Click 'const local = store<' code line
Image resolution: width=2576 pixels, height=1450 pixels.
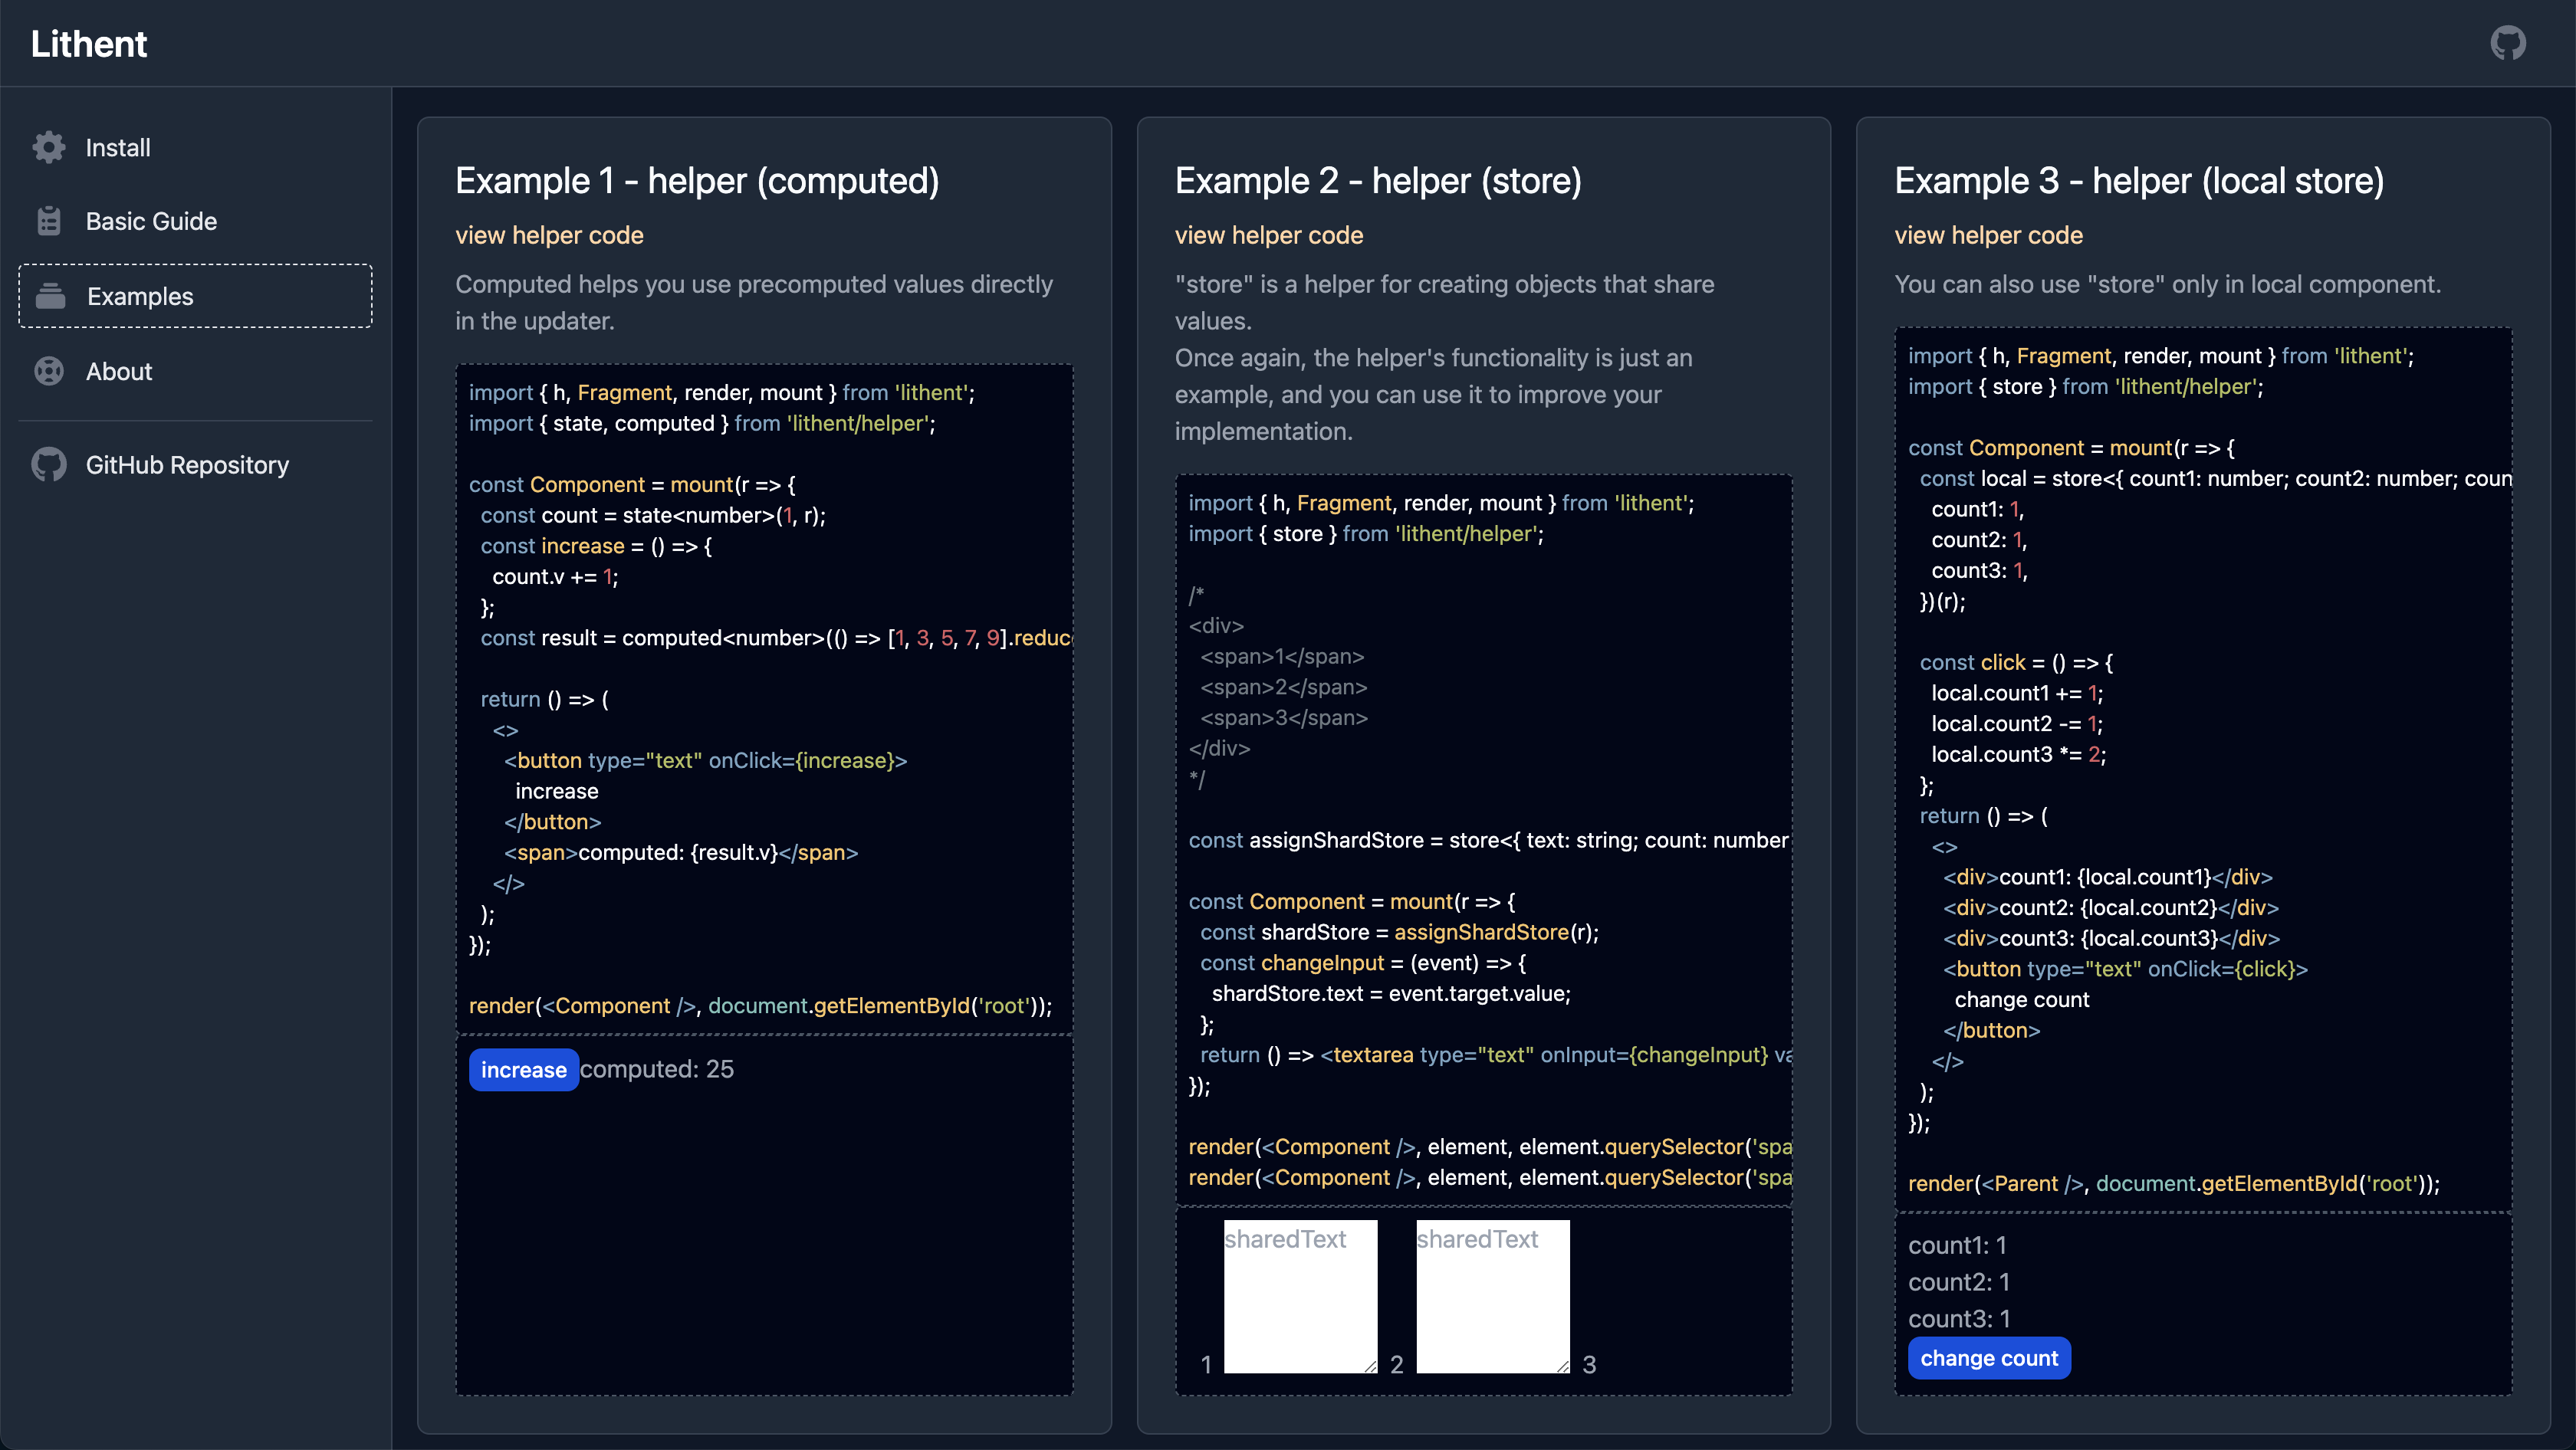[2215, 479]
